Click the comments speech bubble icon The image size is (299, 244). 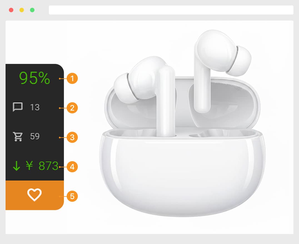(x=18, y=107)
